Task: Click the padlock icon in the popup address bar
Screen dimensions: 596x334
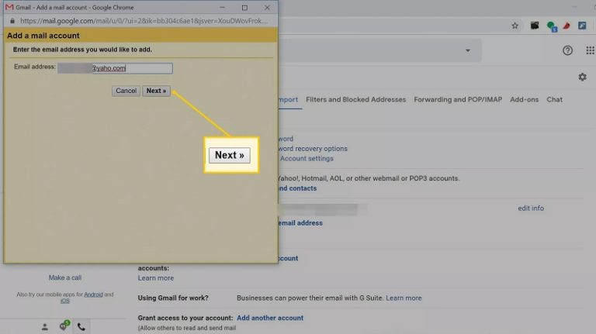Action: tap(12, 20)
